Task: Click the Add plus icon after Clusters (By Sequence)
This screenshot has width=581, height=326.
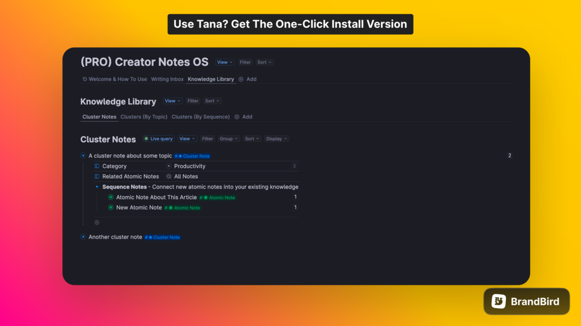Action: pyautogui.click(x=237, y=117)
